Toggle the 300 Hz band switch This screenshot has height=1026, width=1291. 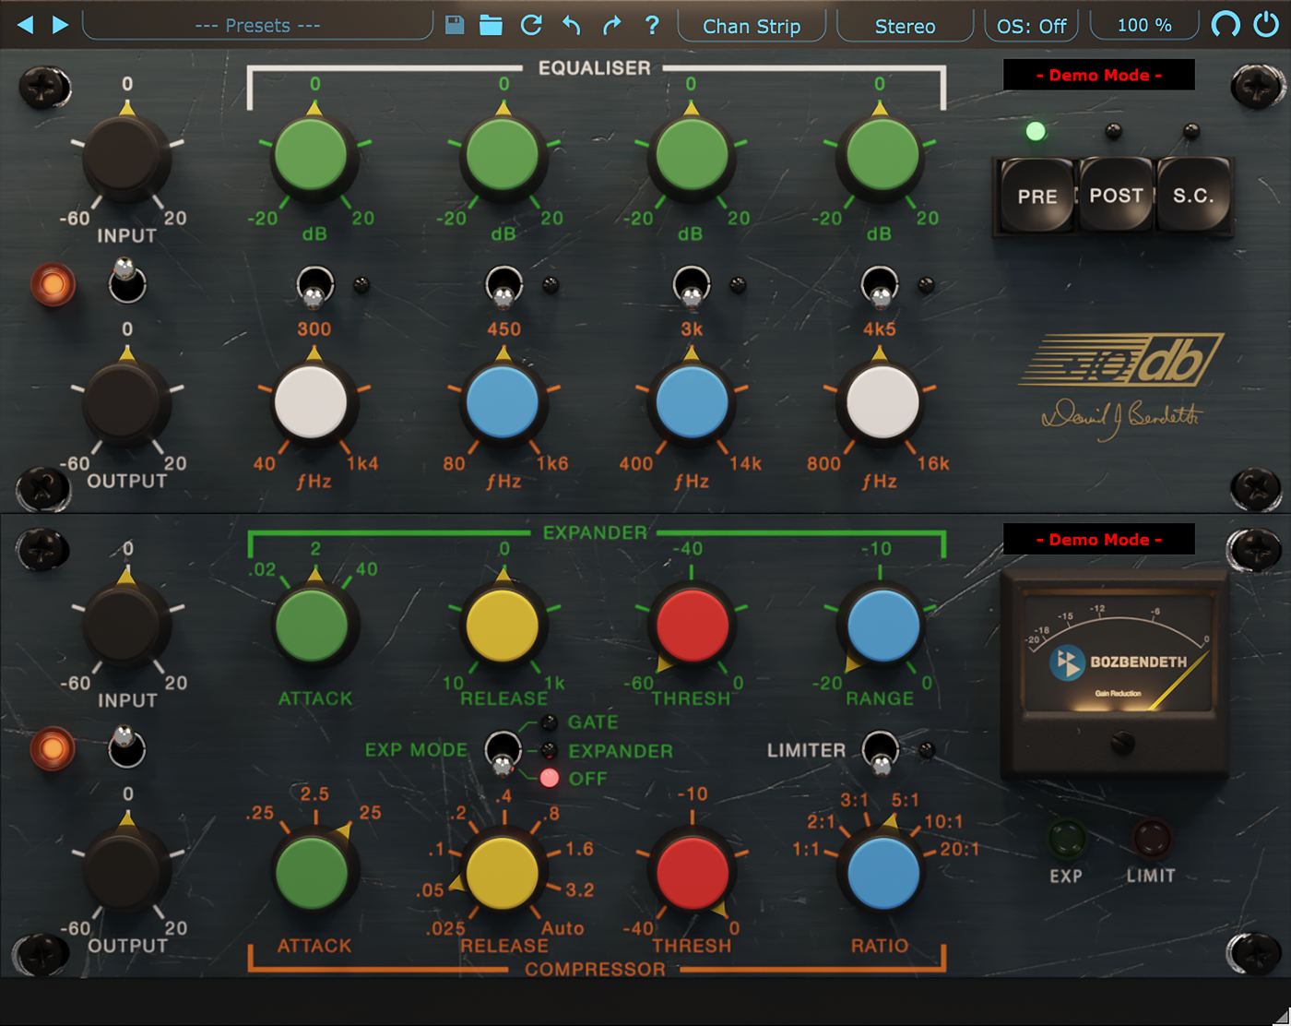(x=314, y=285)
